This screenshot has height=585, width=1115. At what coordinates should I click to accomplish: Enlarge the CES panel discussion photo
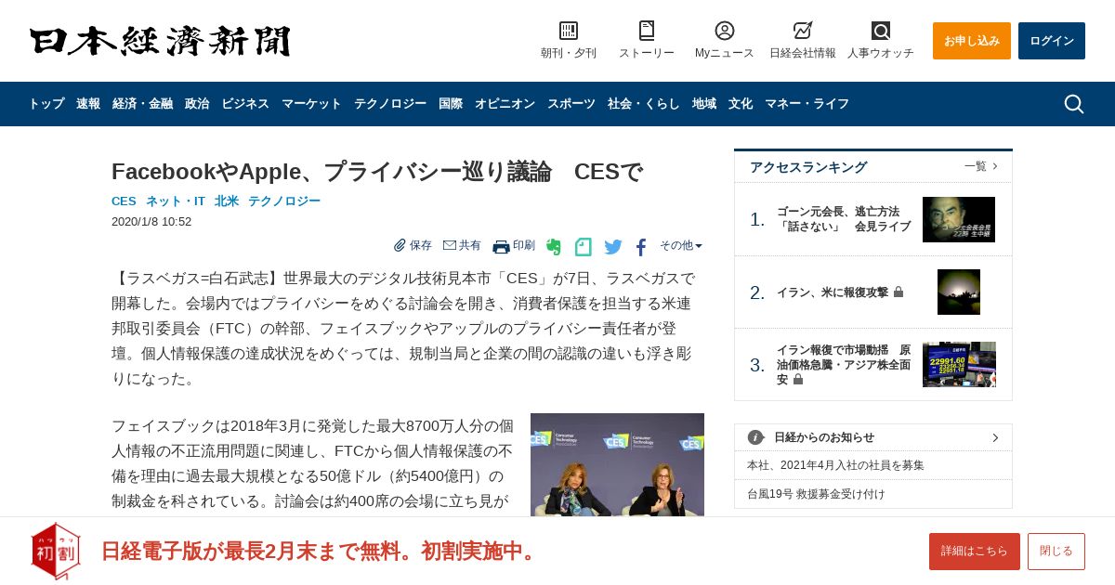pos(617,464)
